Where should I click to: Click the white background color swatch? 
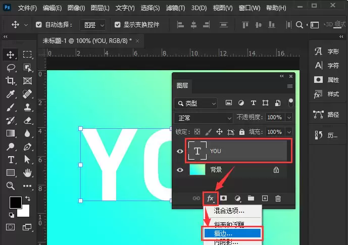point(26,213)
